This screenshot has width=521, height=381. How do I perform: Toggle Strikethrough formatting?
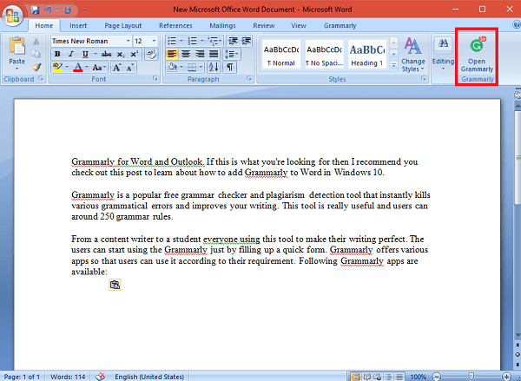click(106, 54)
